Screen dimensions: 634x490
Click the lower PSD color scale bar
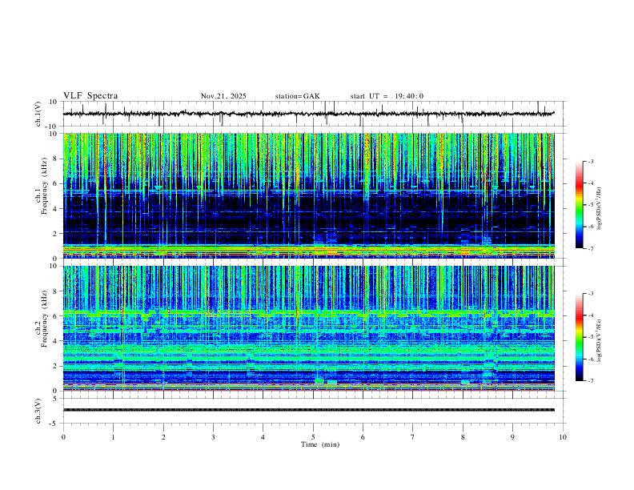click(x=579, y=337)
